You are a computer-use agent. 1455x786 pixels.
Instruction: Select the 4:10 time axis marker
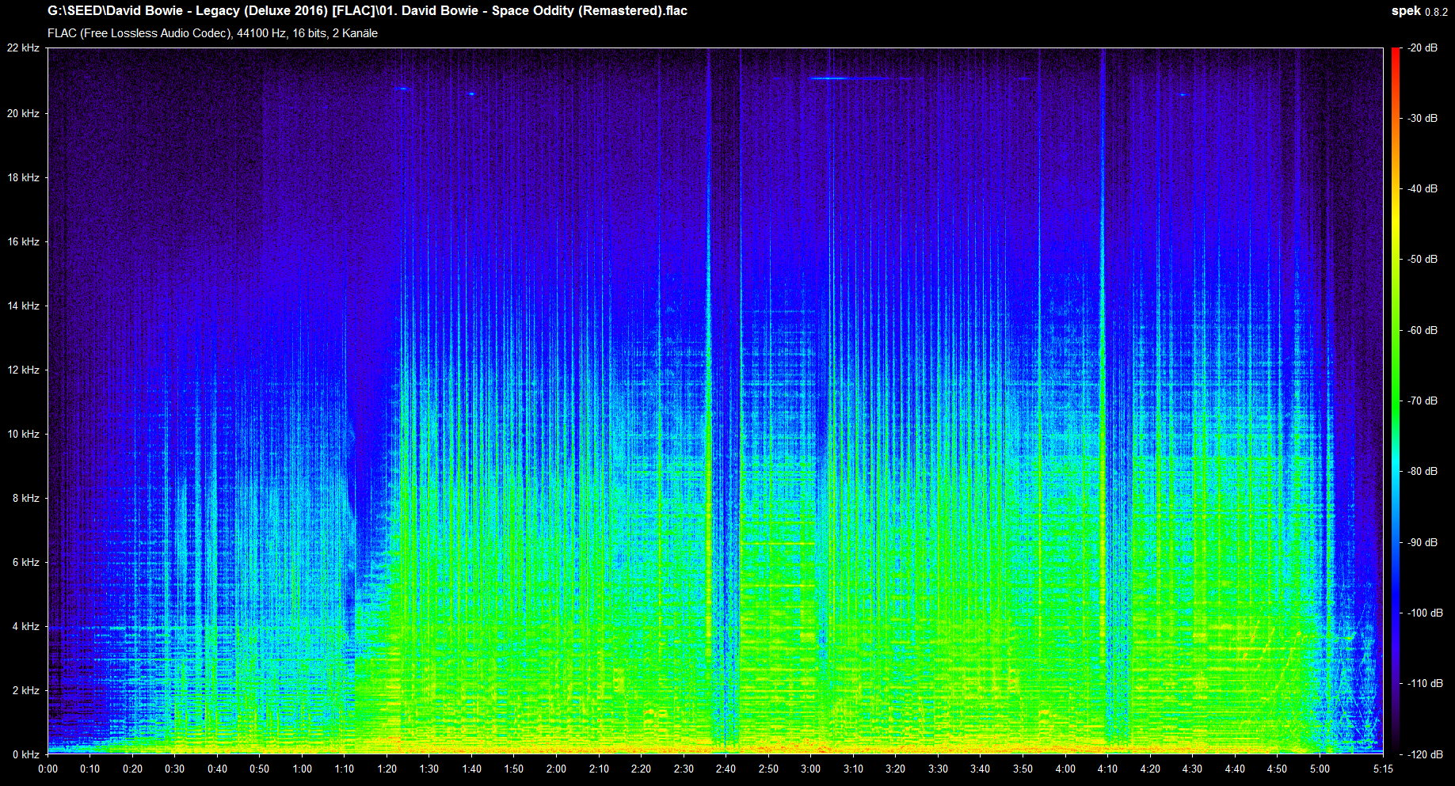point(1107,769)
